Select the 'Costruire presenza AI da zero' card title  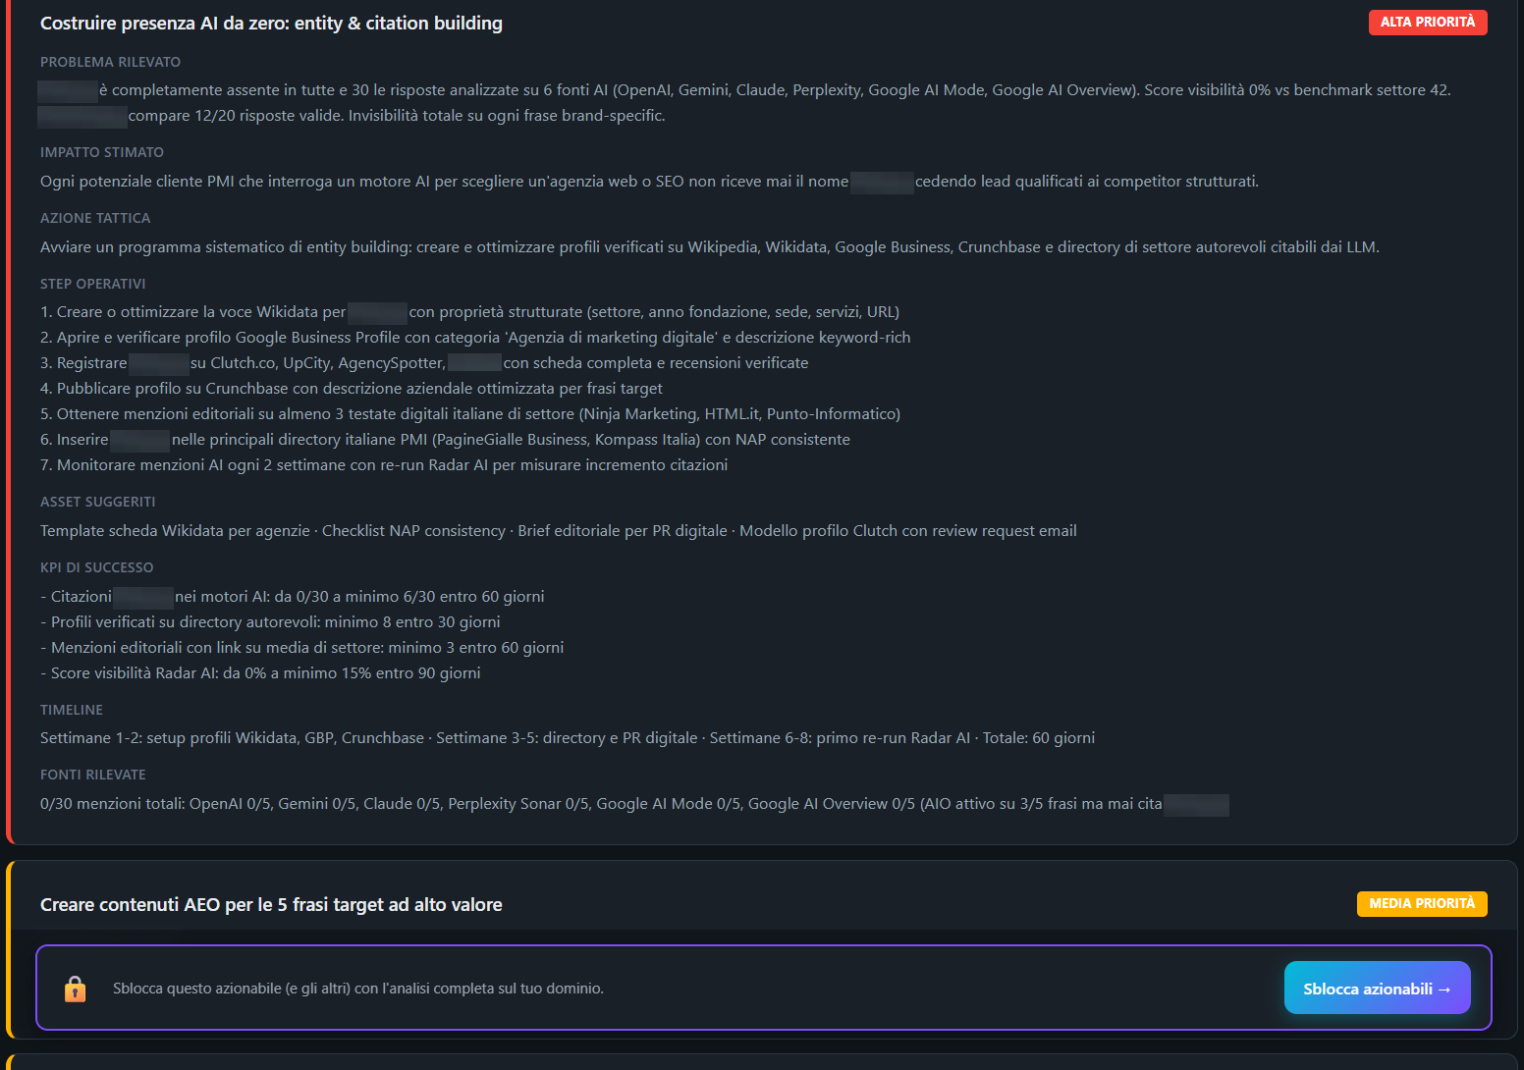coord(271,23)
